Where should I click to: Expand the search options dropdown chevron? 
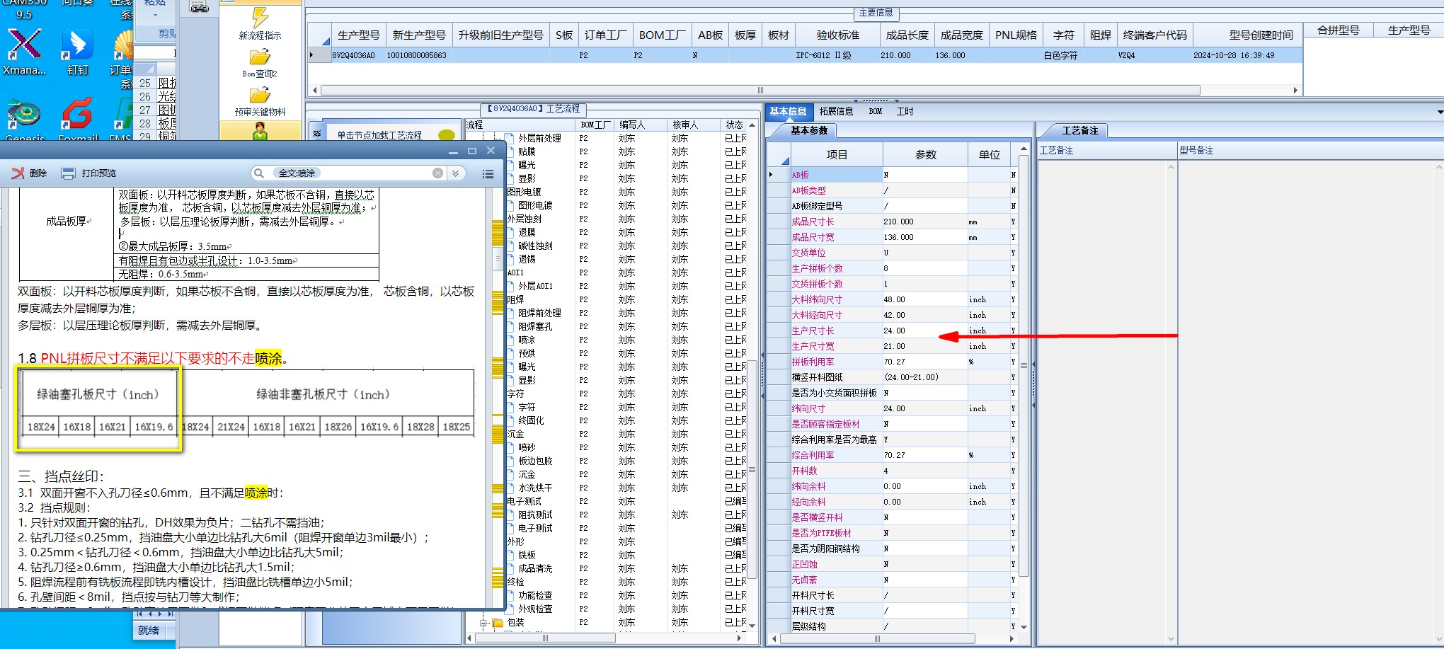coord(456,173)
